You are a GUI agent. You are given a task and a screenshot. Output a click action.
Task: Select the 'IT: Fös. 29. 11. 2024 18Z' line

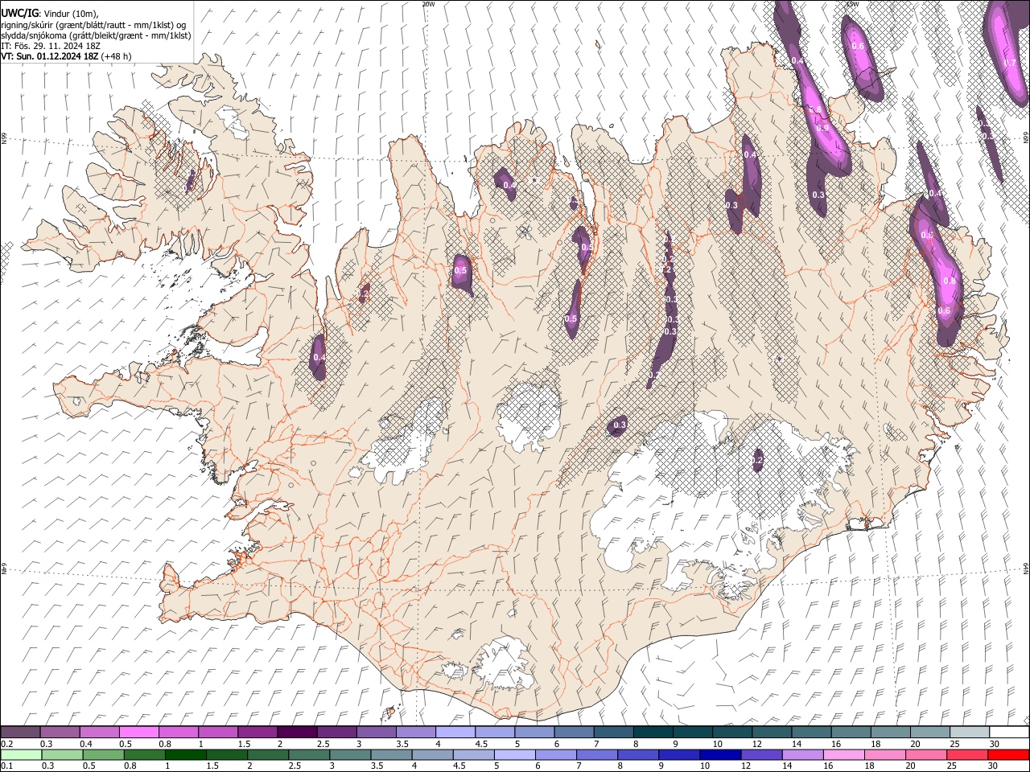coord(51,46)
